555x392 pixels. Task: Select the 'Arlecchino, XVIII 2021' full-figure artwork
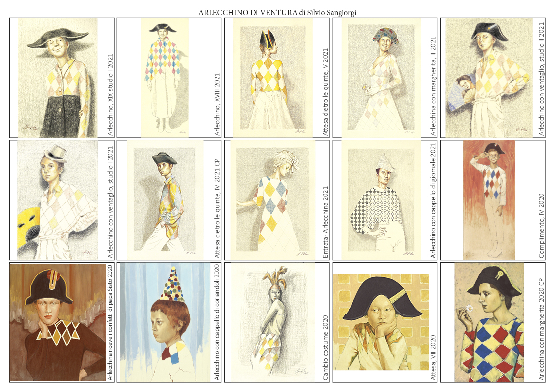click(165, 78)
